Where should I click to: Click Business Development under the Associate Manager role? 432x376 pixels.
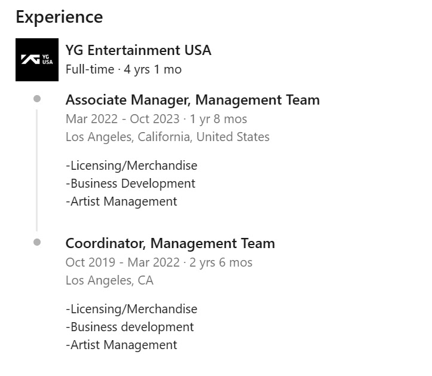pyautogui.click(x=130, y=184)
